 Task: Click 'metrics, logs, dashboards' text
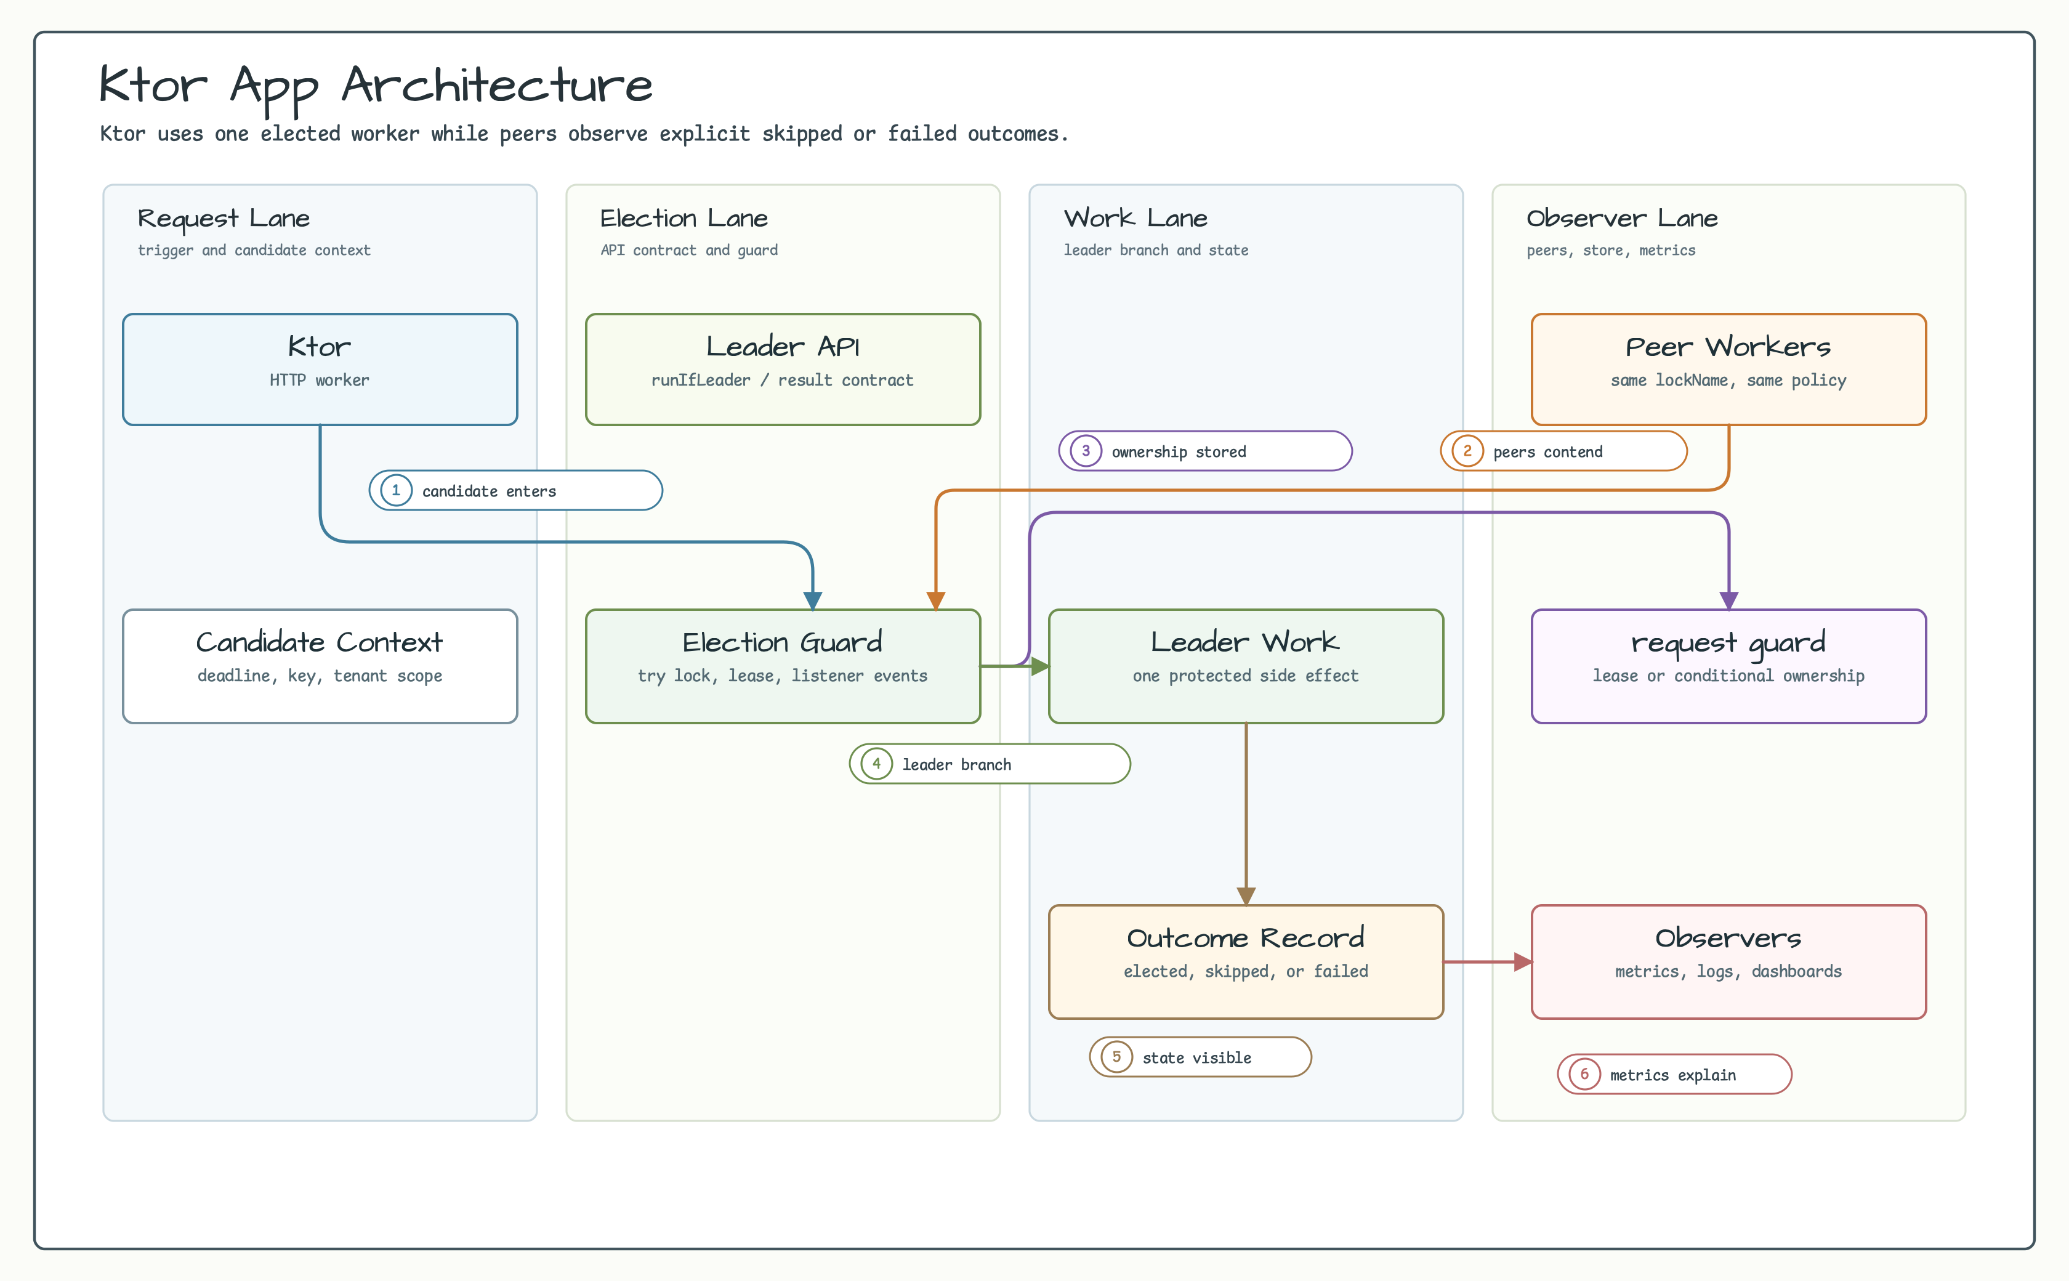pyautogui.click(x=1728, y=972)
